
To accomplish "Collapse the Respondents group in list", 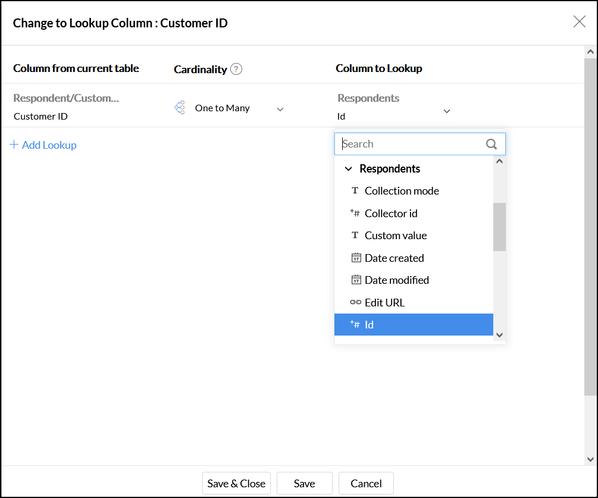I will (349, 169).
